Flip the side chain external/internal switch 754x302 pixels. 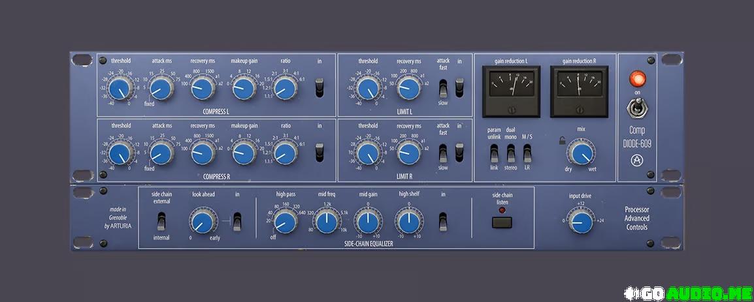[162, 221]
